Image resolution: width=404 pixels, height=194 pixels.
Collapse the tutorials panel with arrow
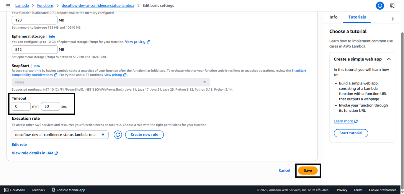click(x=393, y=19)
